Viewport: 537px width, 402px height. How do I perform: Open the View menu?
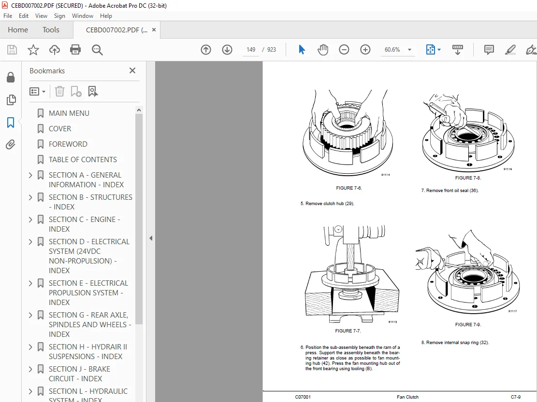click(x=41, y=16)
